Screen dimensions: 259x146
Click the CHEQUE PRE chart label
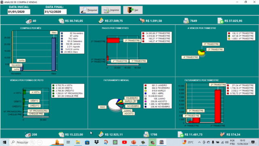click(x=36, y=114)
